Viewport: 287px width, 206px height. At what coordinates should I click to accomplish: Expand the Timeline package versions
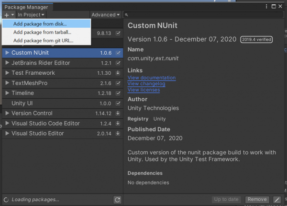tap(7, 93)
